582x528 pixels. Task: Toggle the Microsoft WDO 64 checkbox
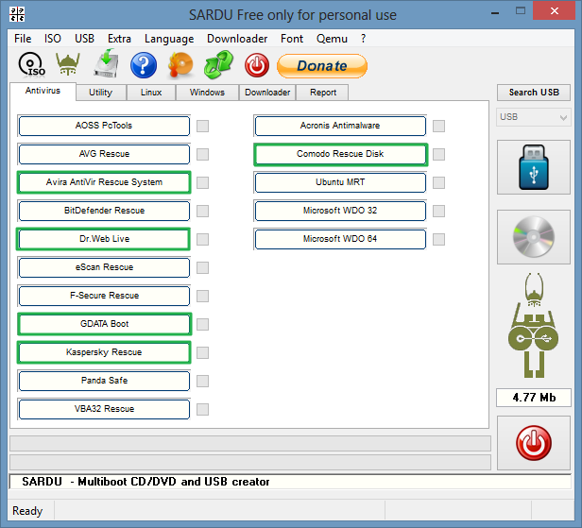click(438, 239)
